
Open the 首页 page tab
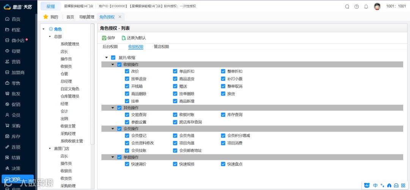70,17
